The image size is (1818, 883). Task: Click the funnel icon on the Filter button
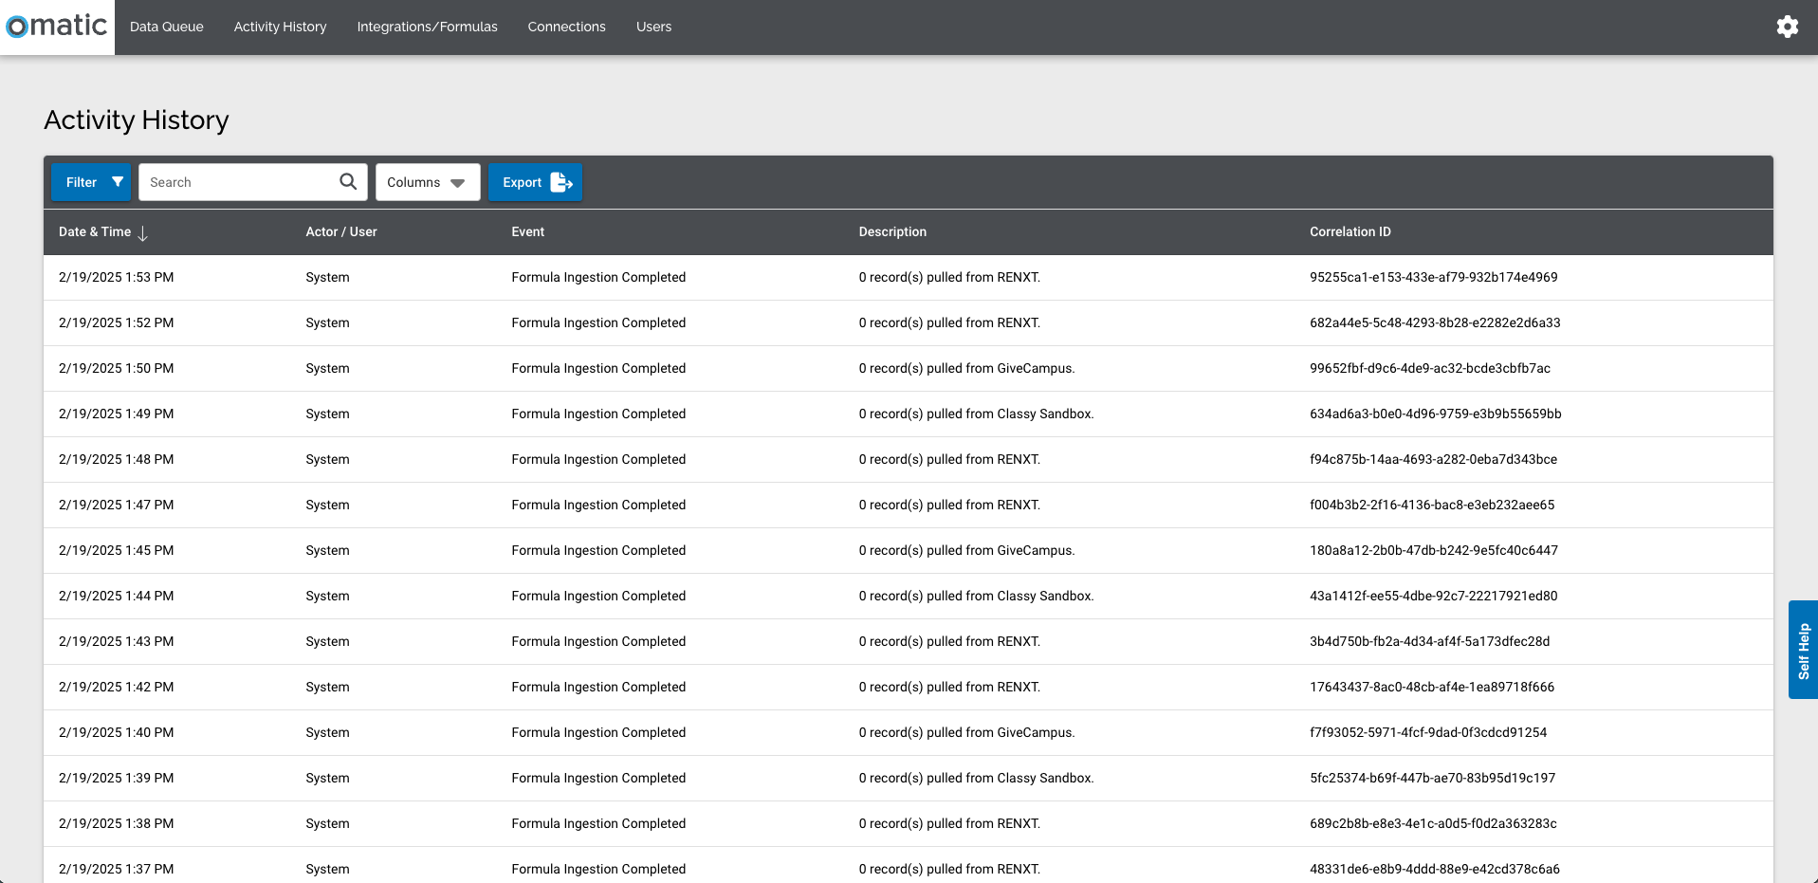click(118, 181)
